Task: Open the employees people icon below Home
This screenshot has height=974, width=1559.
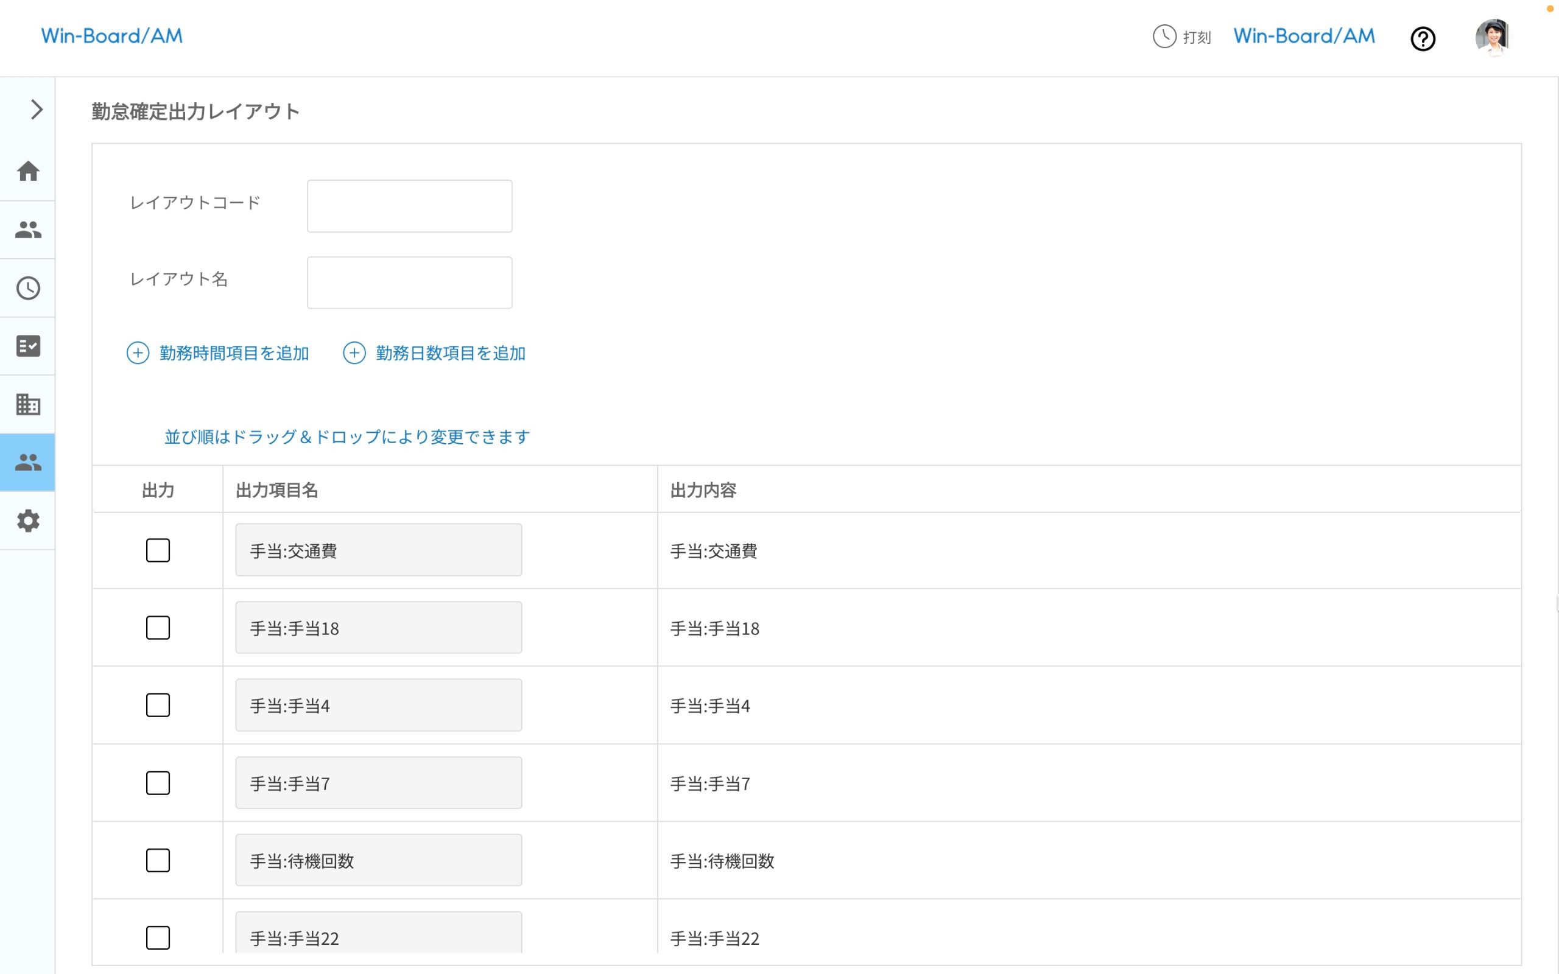Action: pos(27,229)
